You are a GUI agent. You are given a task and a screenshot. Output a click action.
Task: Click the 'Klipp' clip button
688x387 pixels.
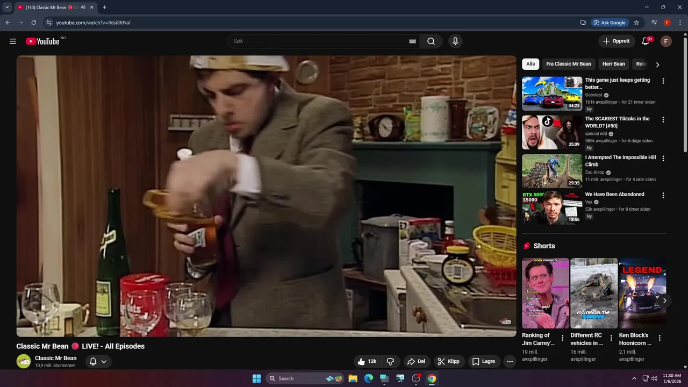tap(449, 362)
